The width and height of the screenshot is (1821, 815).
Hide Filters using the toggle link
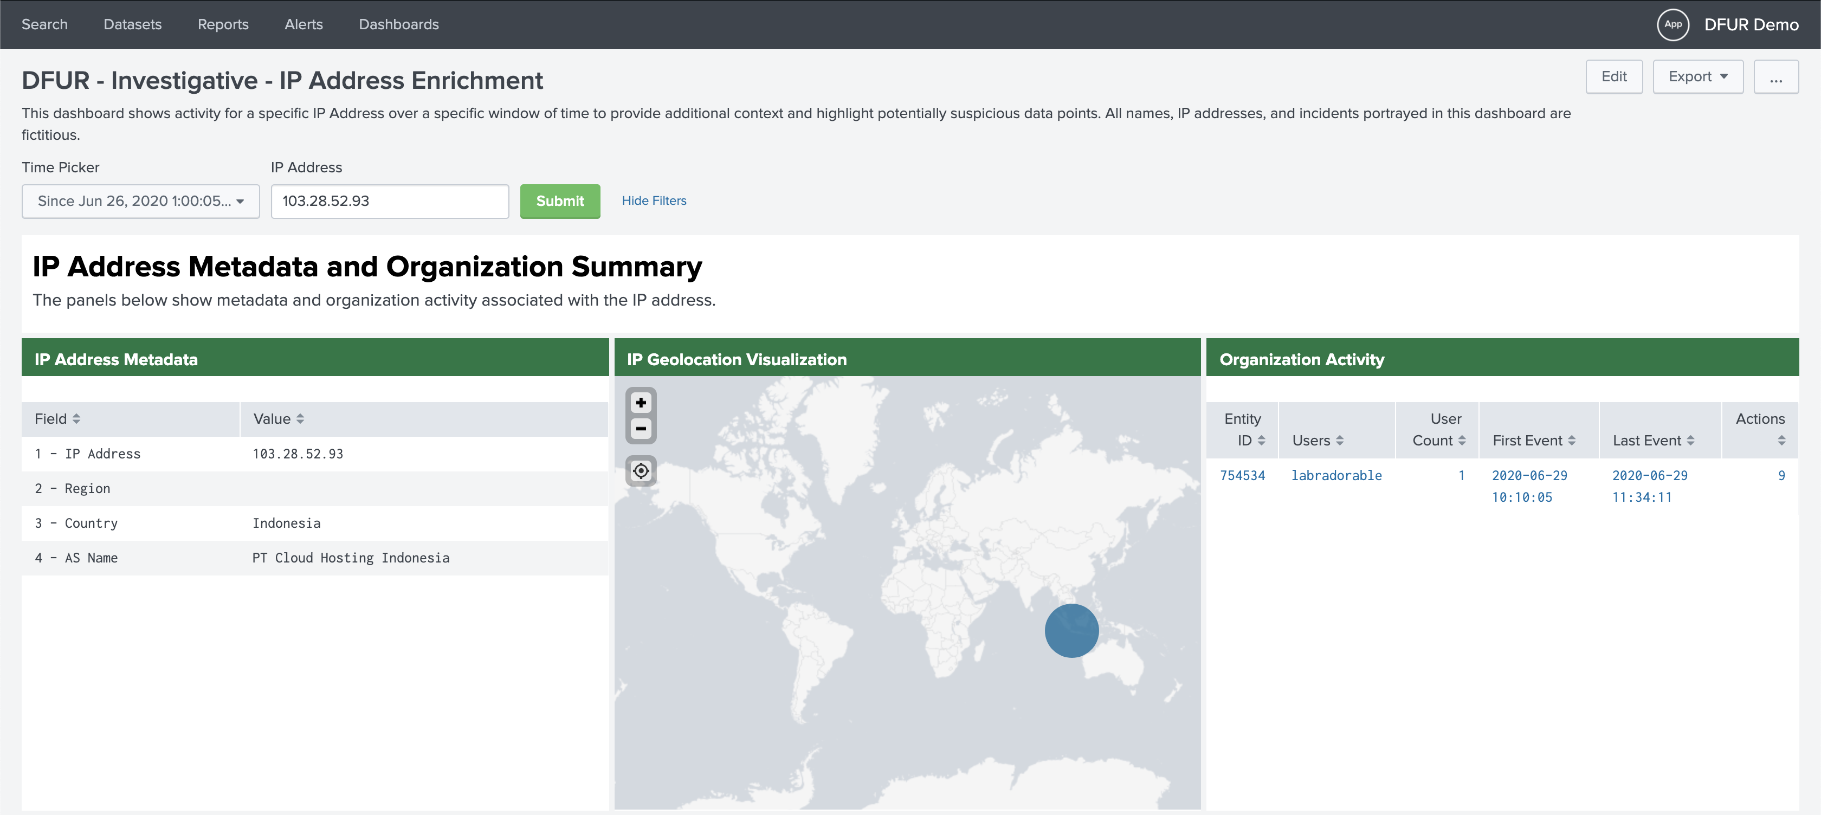point(654,200)
